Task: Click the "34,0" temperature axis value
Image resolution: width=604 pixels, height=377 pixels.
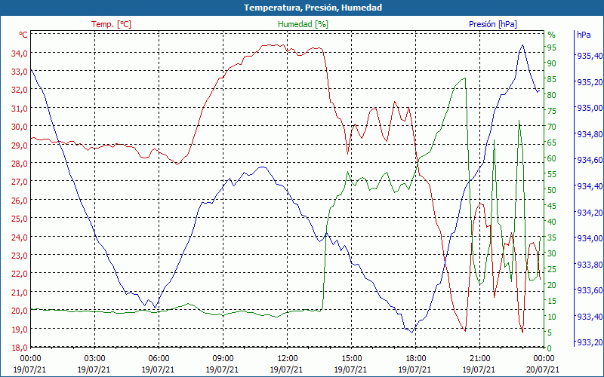Action: [x=20, y=54]
